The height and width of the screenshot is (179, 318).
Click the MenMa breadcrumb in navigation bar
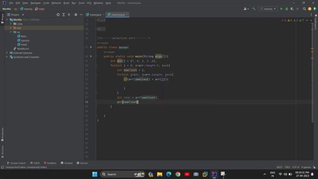[6, 9]
